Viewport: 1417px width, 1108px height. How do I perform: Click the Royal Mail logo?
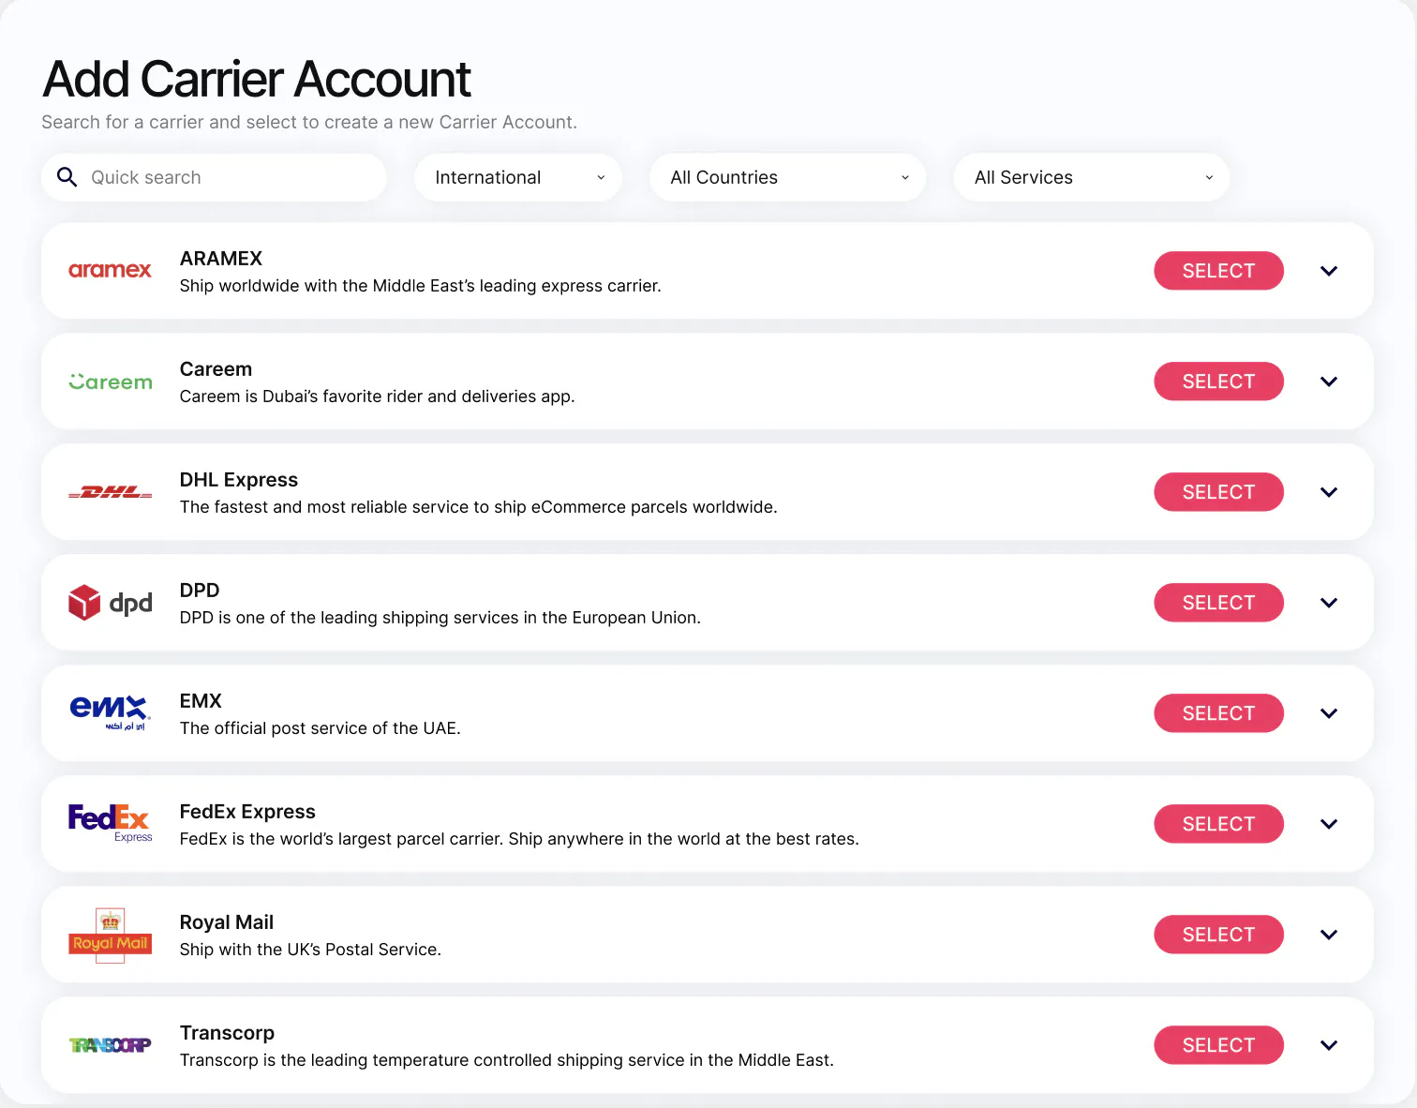tap(110, 935)
